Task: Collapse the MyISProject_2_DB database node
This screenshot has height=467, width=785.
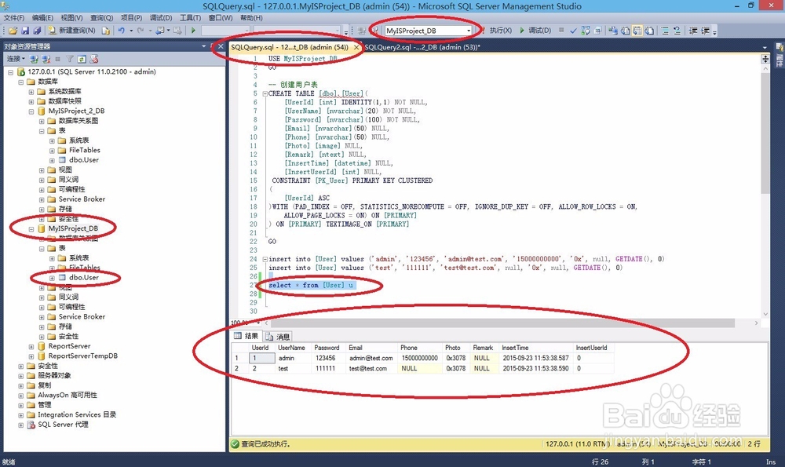Action: coord(31,111)
